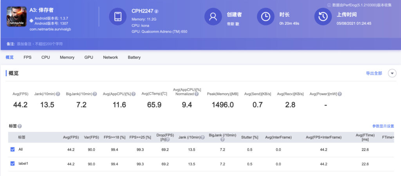Click the com.netmarble.survivalgb package name
Image resolution: width=401 pixels, height=176 pixels.
point(50,29)
